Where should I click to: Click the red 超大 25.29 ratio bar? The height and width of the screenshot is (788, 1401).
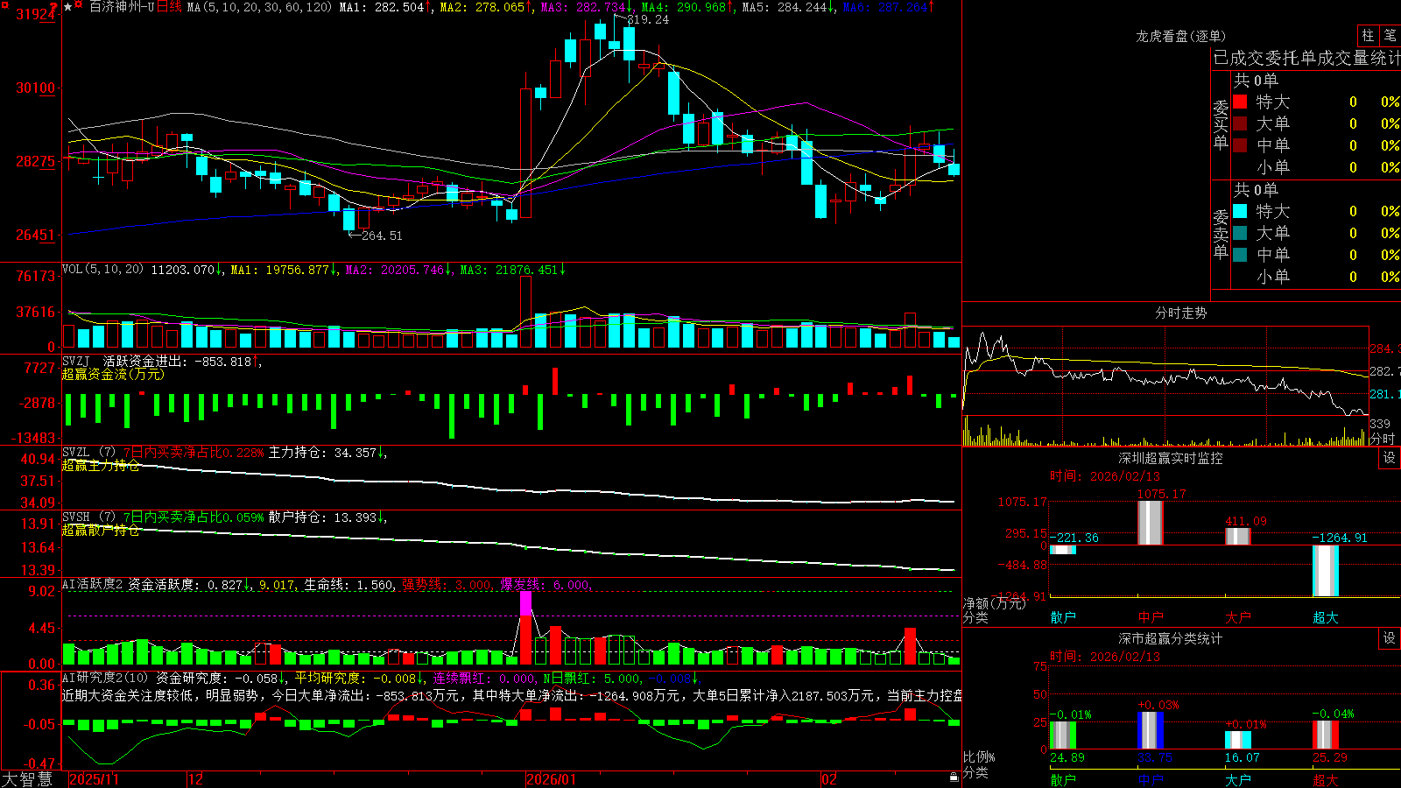(1326, 735)
